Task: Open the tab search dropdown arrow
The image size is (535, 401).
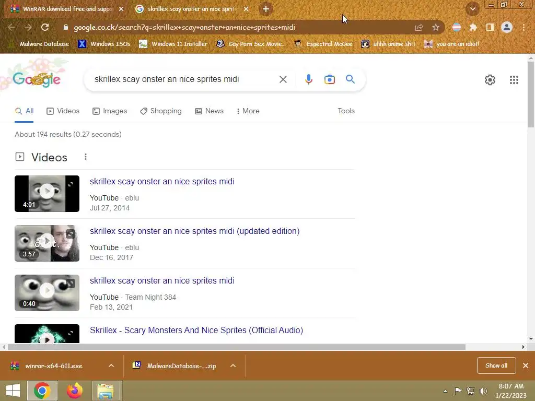Action: click(472, 9)
